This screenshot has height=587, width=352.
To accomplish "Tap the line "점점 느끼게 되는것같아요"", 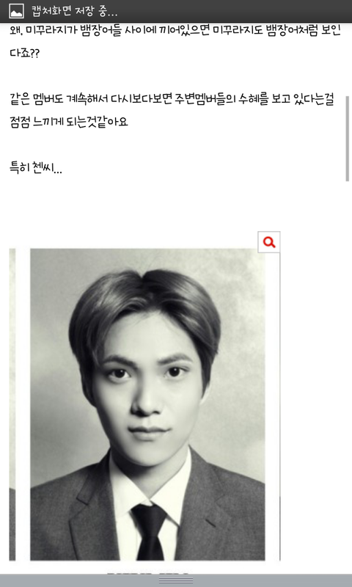I will 69,122.
